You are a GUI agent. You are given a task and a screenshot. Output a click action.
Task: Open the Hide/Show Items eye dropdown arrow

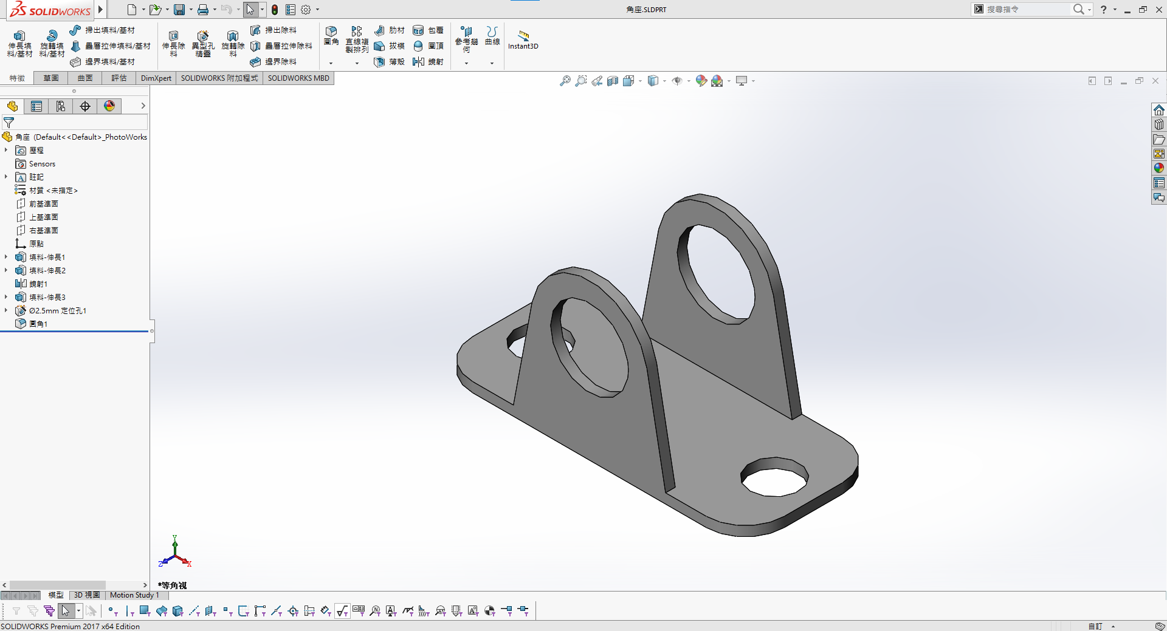coord(689,81)
